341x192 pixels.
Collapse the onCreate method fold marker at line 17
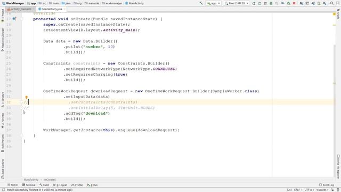point(22,19)
